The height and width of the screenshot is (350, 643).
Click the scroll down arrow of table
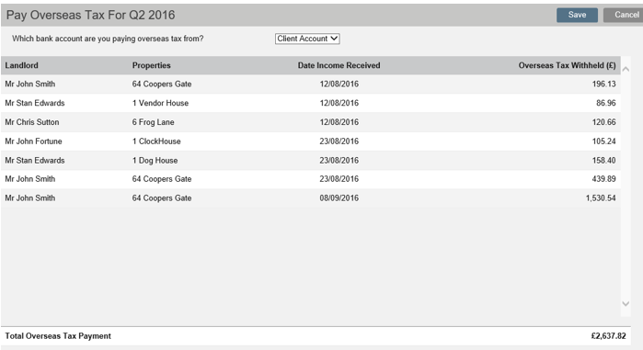click(626, 304)
